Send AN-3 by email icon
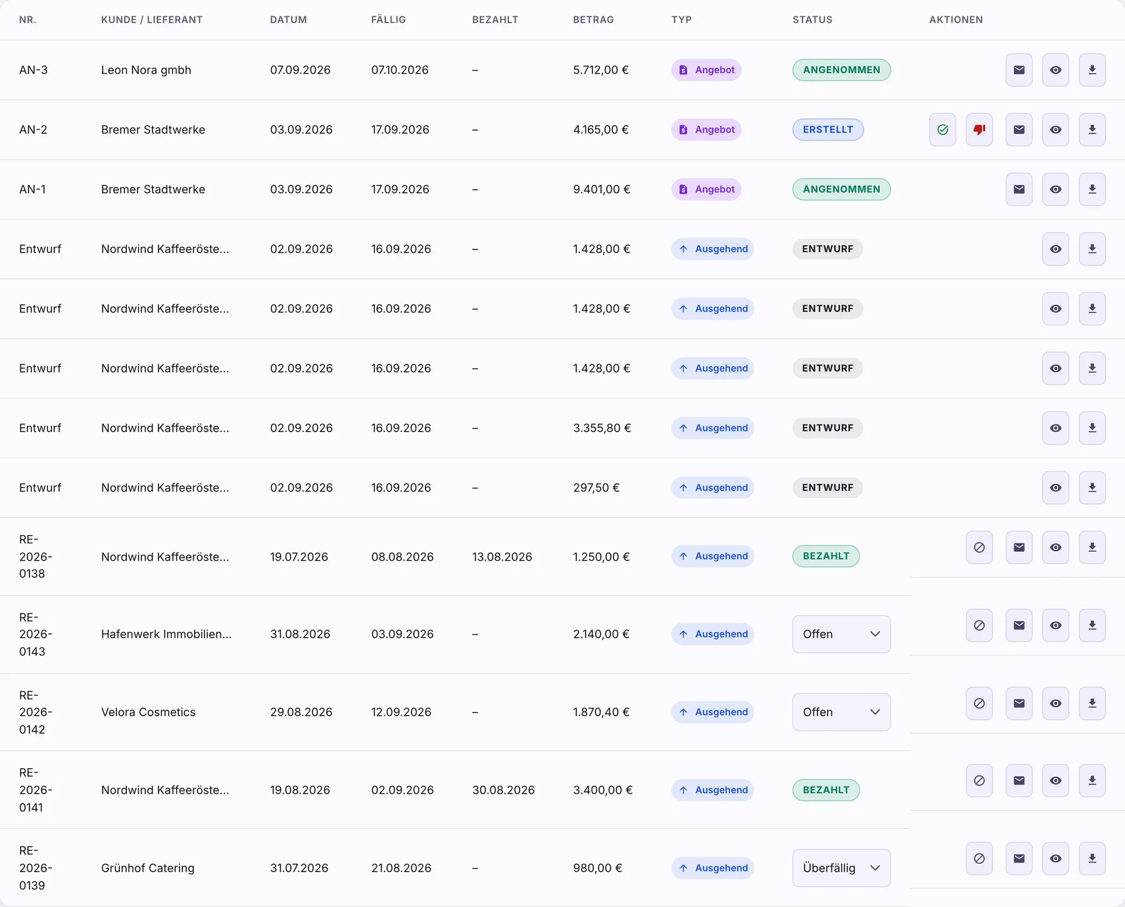Screen dimensions: 1125x907 (x=1019, y=70)
